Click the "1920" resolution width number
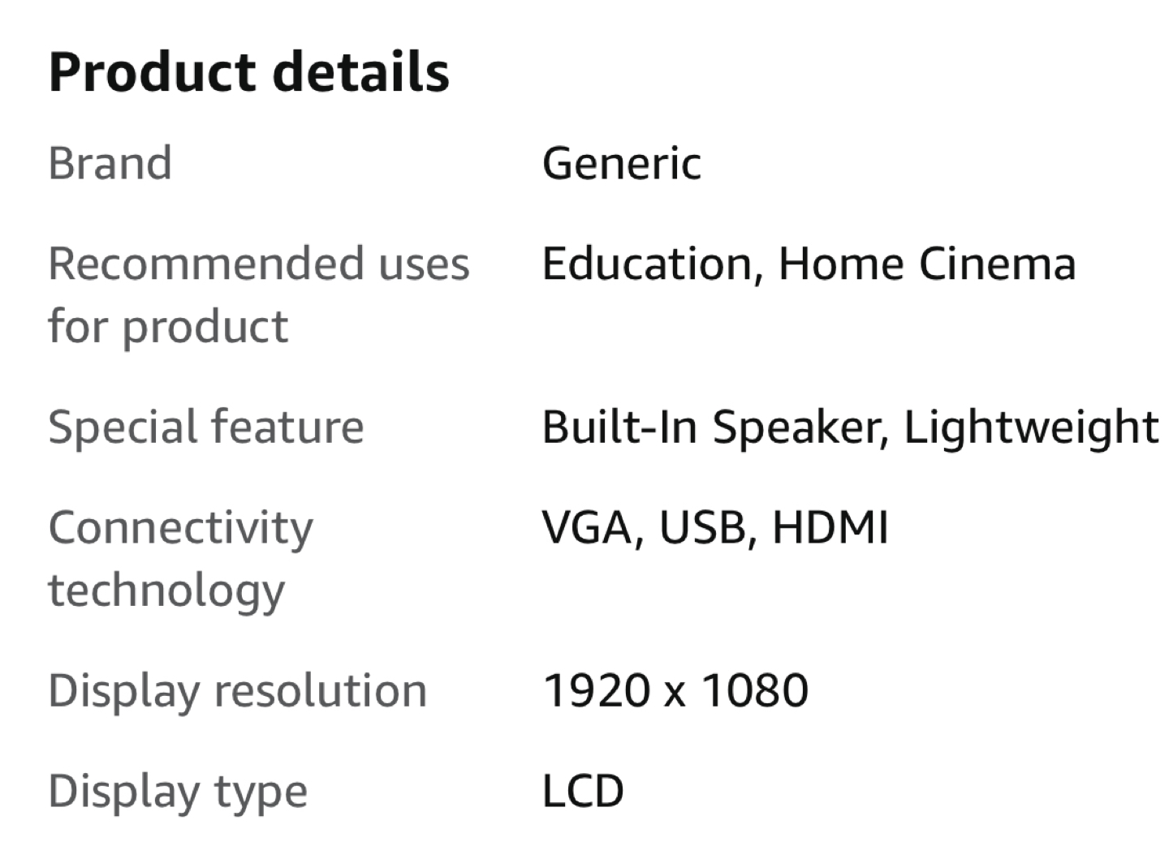The width and height of the screenshot is (1169, 859). click(x=597, y=690)
